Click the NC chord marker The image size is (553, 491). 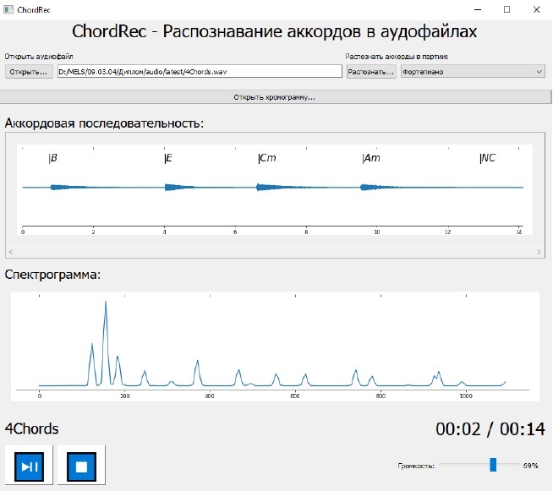click(487, 158)
